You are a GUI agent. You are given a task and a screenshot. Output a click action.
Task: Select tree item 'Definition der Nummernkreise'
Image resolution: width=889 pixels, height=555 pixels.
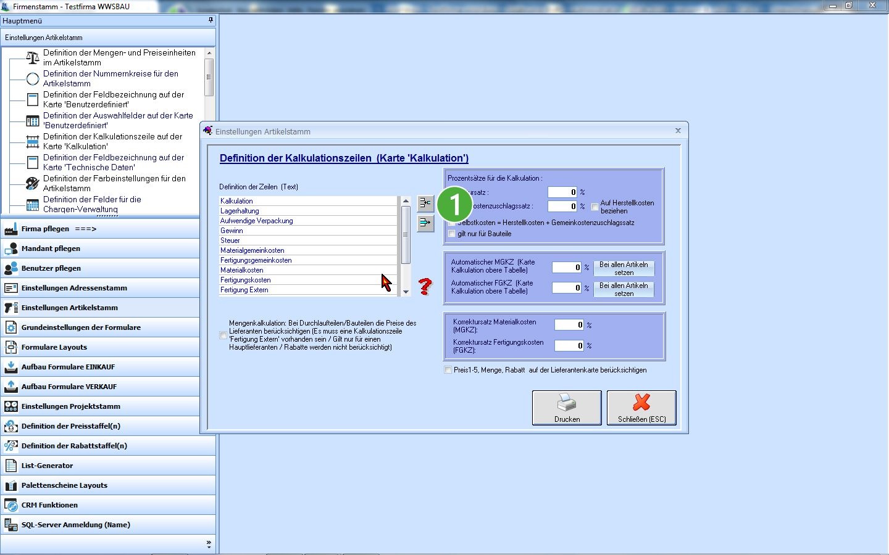111,78
